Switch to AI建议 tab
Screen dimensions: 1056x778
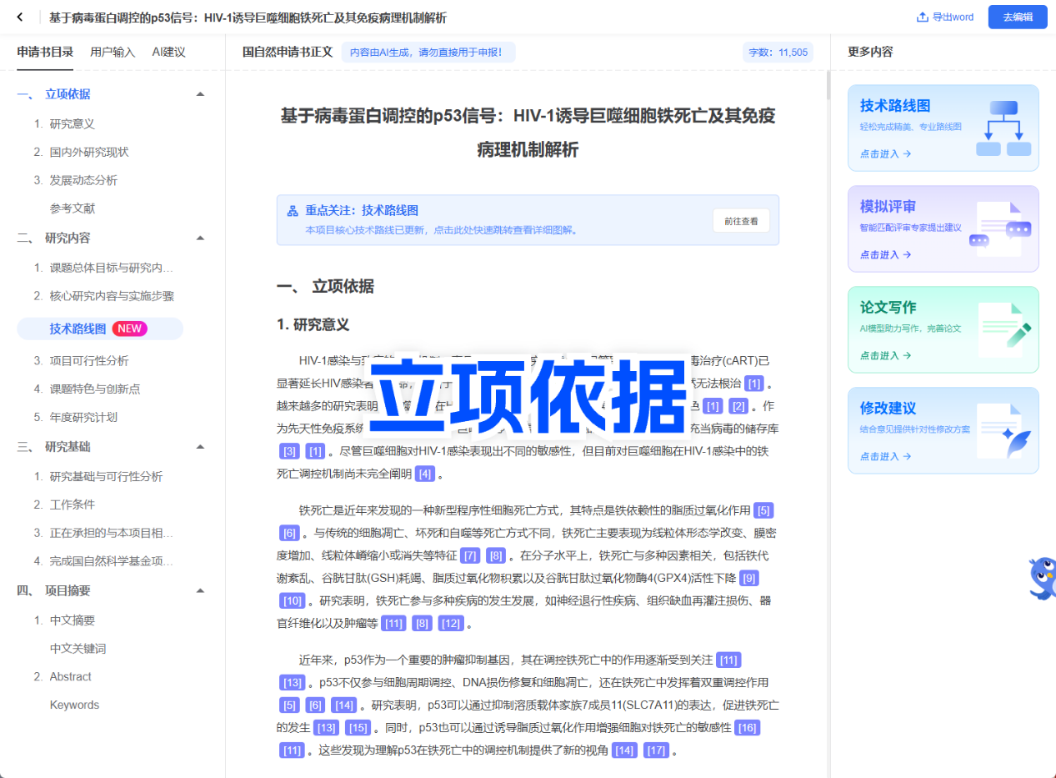[x=168, y=52]
